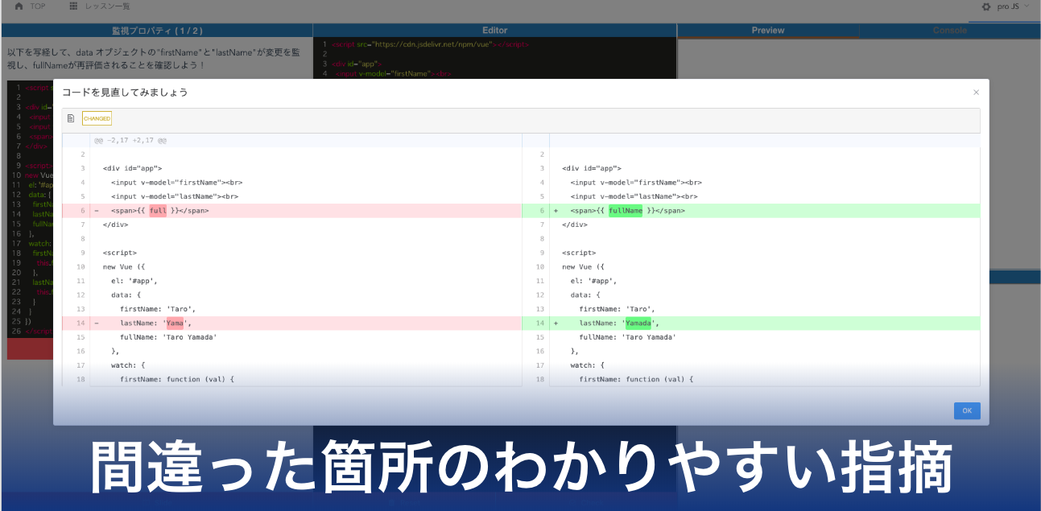Click the Editor panel header

[494, 31]
